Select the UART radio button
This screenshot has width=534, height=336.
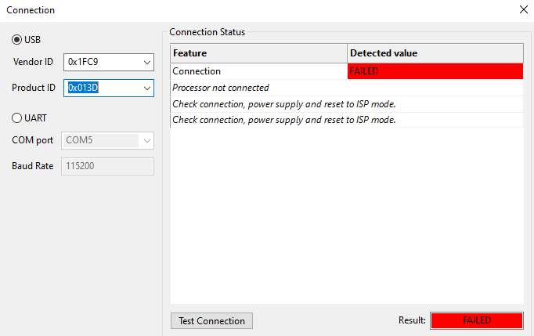[x=18, y=117]
